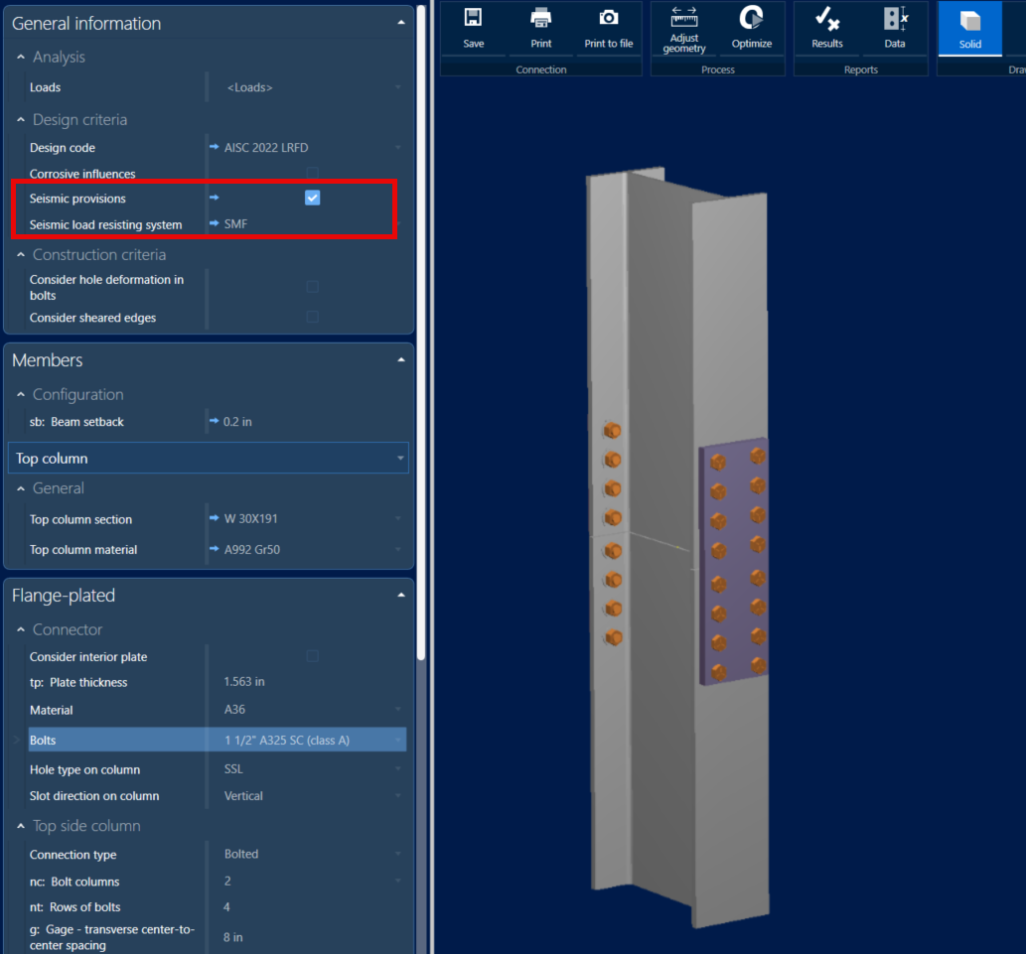Image resolution: width=1026 pixels, height=954 pixels.
Task: Open the Adjust geometry tool
Action: point(684,28)
